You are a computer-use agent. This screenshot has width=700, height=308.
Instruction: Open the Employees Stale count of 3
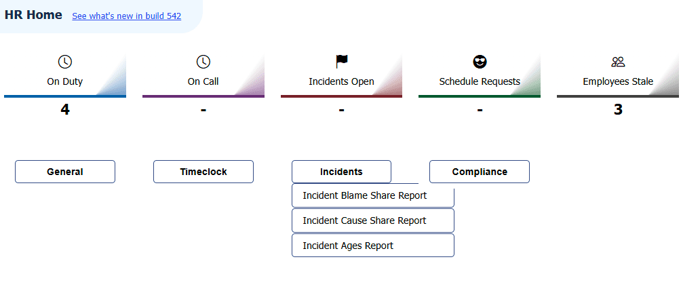618,109
